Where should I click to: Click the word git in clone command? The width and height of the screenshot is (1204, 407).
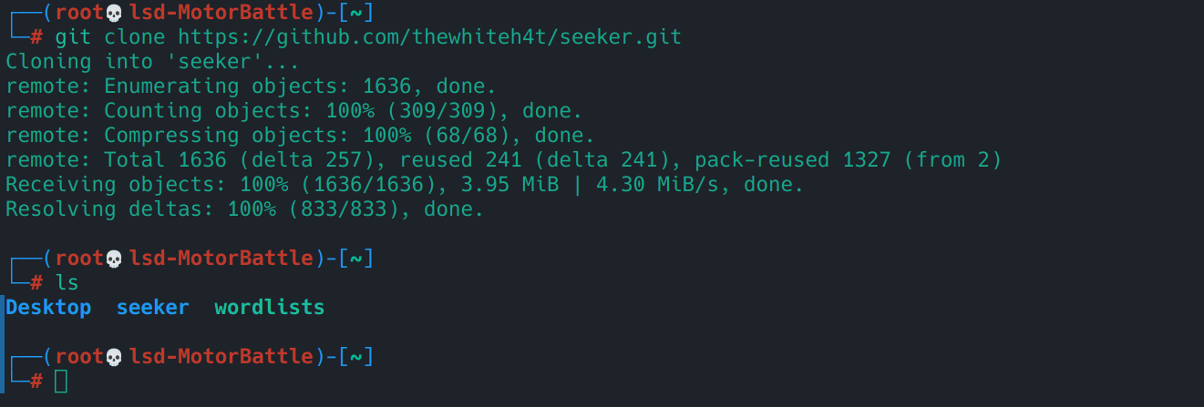click(73, 37)
